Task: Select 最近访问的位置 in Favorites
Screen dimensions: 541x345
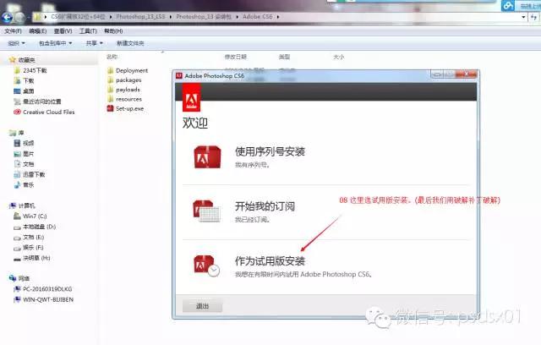Action: point(41,101)
